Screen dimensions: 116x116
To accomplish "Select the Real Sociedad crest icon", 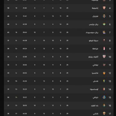I will 104,32.
